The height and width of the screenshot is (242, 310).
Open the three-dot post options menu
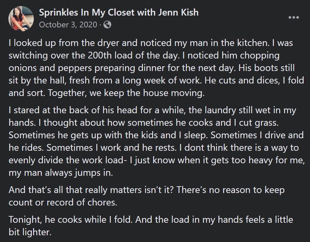point(293,17)
